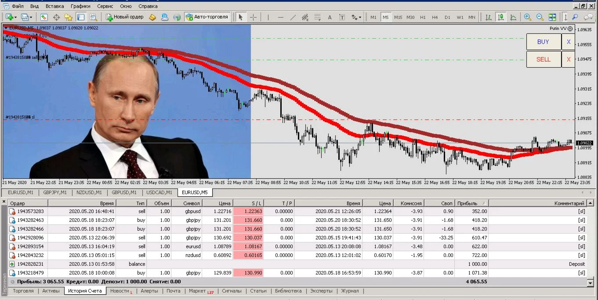Open Data Window crosshair-circle icon
Screen dimensions: 598x300
[56, 17]
